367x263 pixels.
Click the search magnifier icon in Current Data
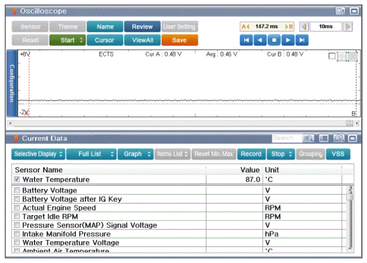(309, 138)
